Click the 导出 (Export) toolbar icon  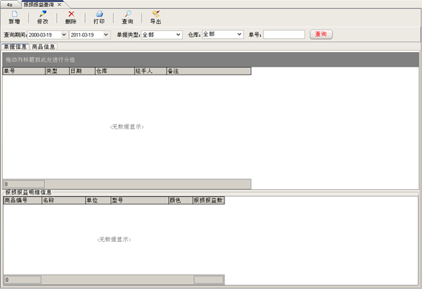click(155, 14)
